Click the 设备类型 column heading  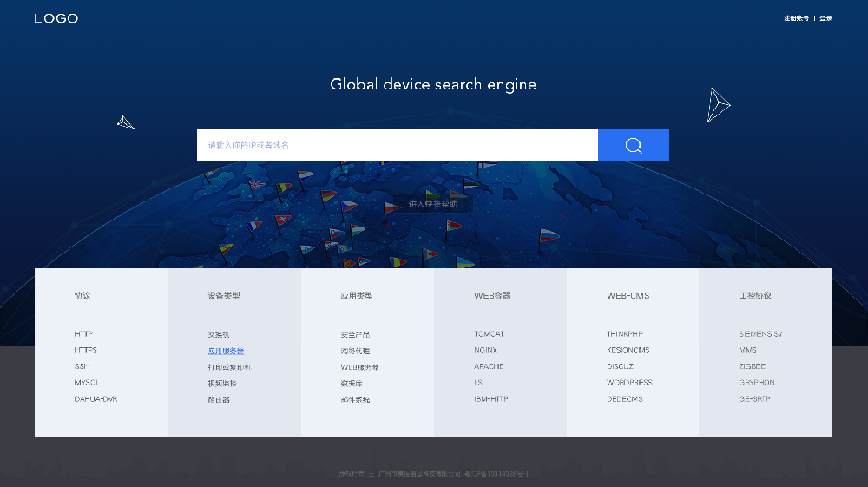pos(224,295)
